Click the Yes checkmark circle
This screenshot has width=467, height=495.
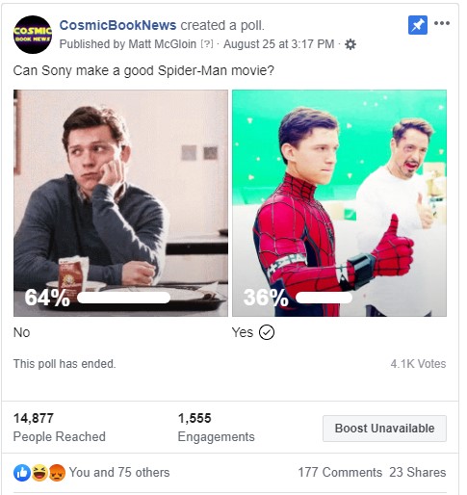[x=267, y=332]
